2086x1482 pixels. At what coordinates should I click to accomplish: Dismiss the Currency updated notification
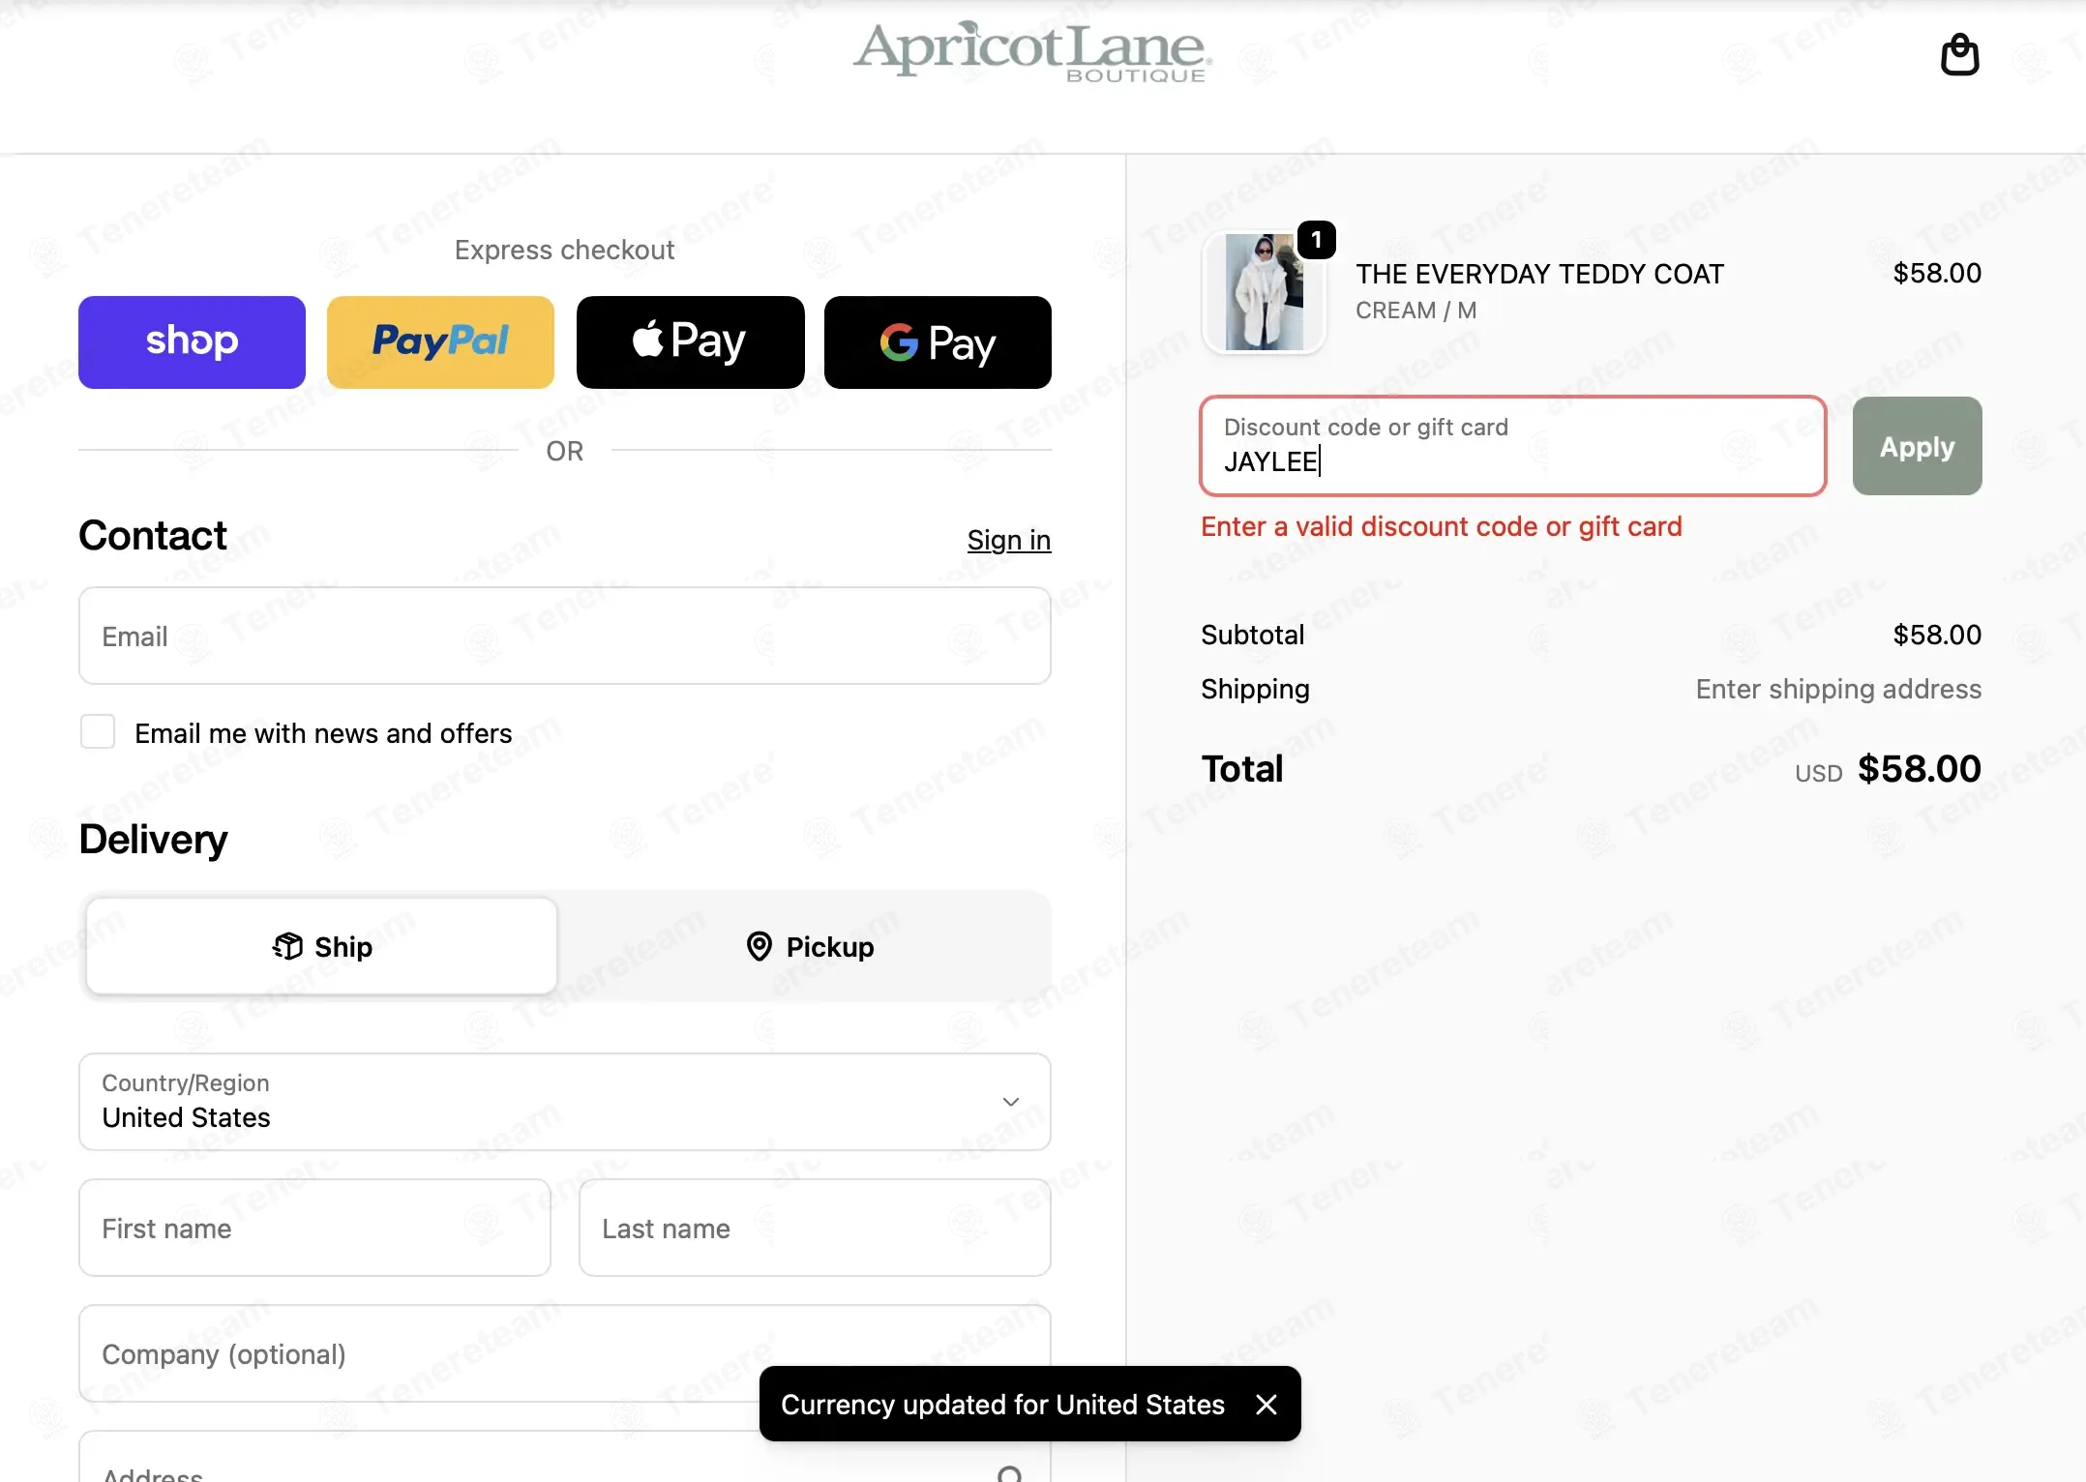pos(1266,1405)
